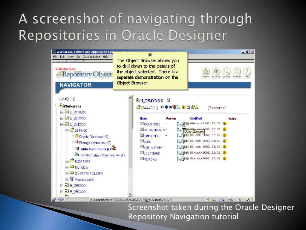This screenshot has height=230, width=306.
Task: Click dependency-network icon for LOCATIONS row
Action: (x=179, y=153)
